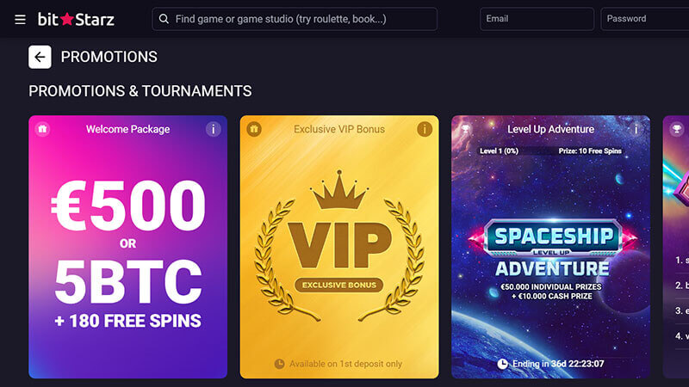Click the gift icon on VIP Bonus card
The image size is (689, 387).
pyautogui.click(x=253, y=129)
